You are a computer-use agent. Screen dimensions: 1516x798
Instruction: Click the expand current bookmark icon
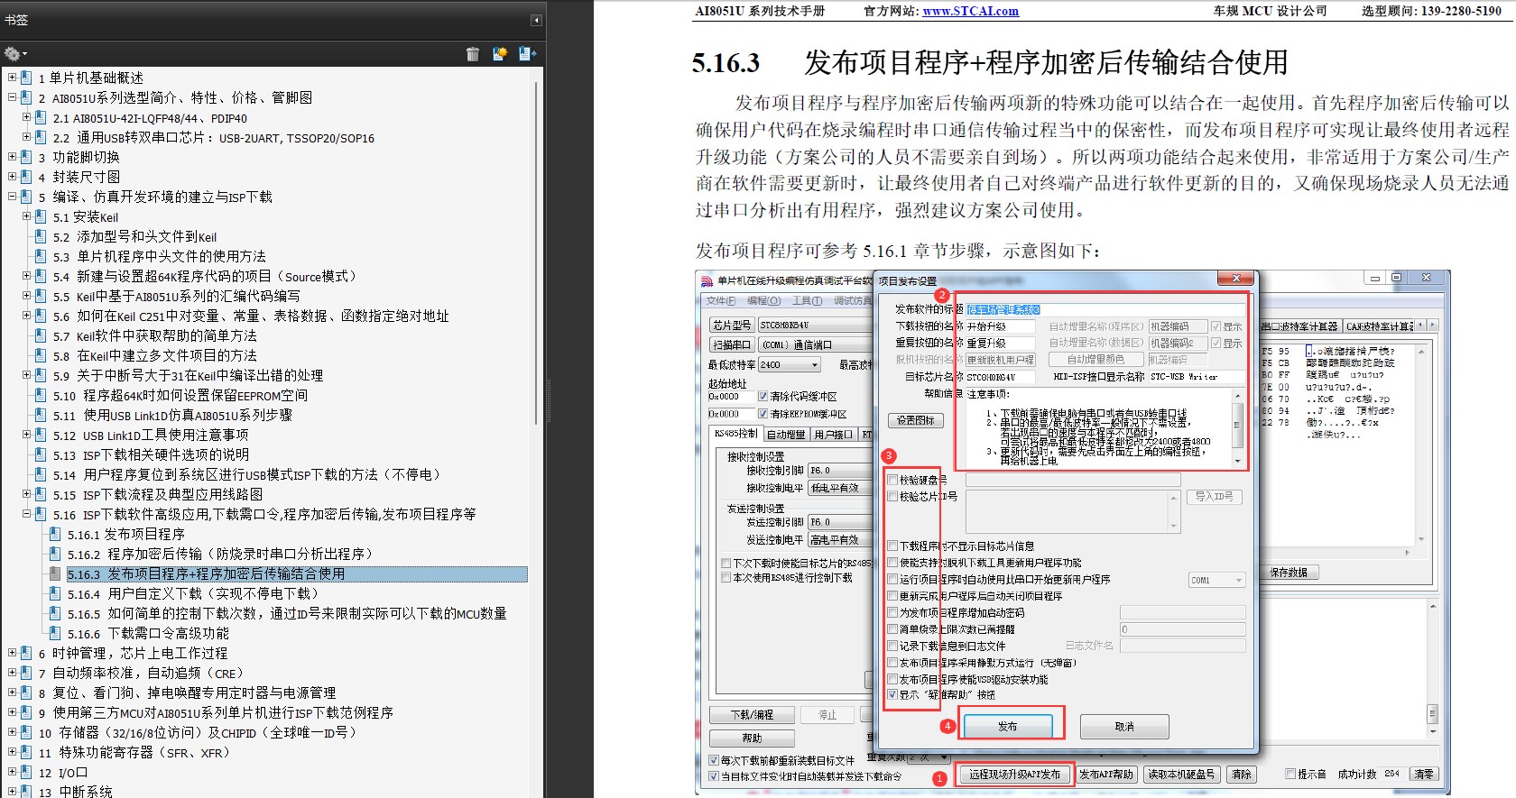tap(528, 54)
